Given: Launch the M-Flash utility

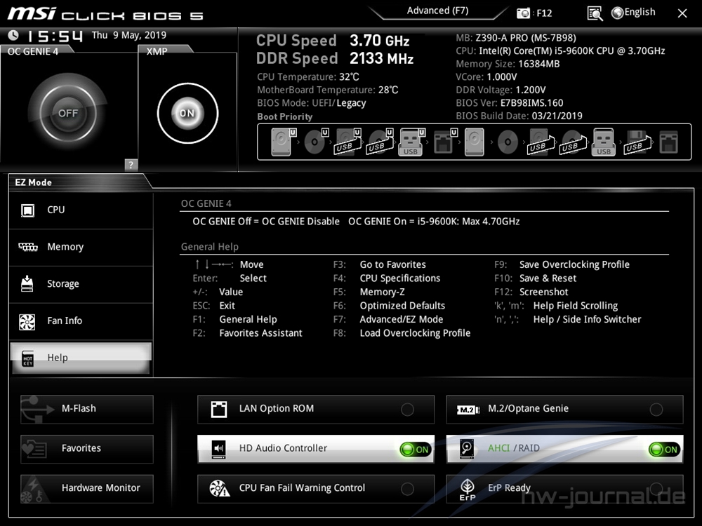Looking at the screenshot, I should pos(87,409).
